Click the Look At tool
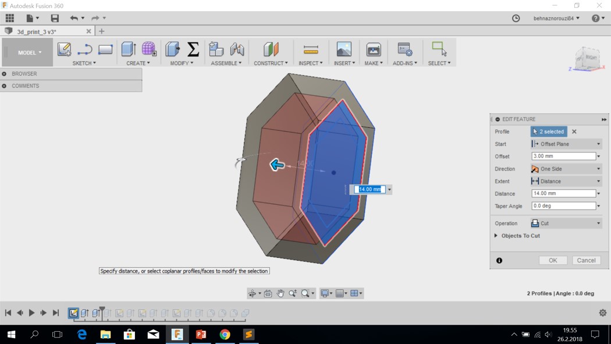 point(268,293)
